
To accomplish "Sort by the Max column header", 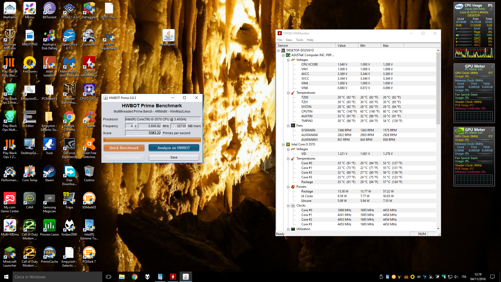I will pyautogui.click(x=392, y=45).
